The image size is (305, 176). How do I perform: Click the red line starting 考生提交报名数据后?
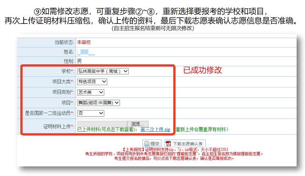pos(174,159)
